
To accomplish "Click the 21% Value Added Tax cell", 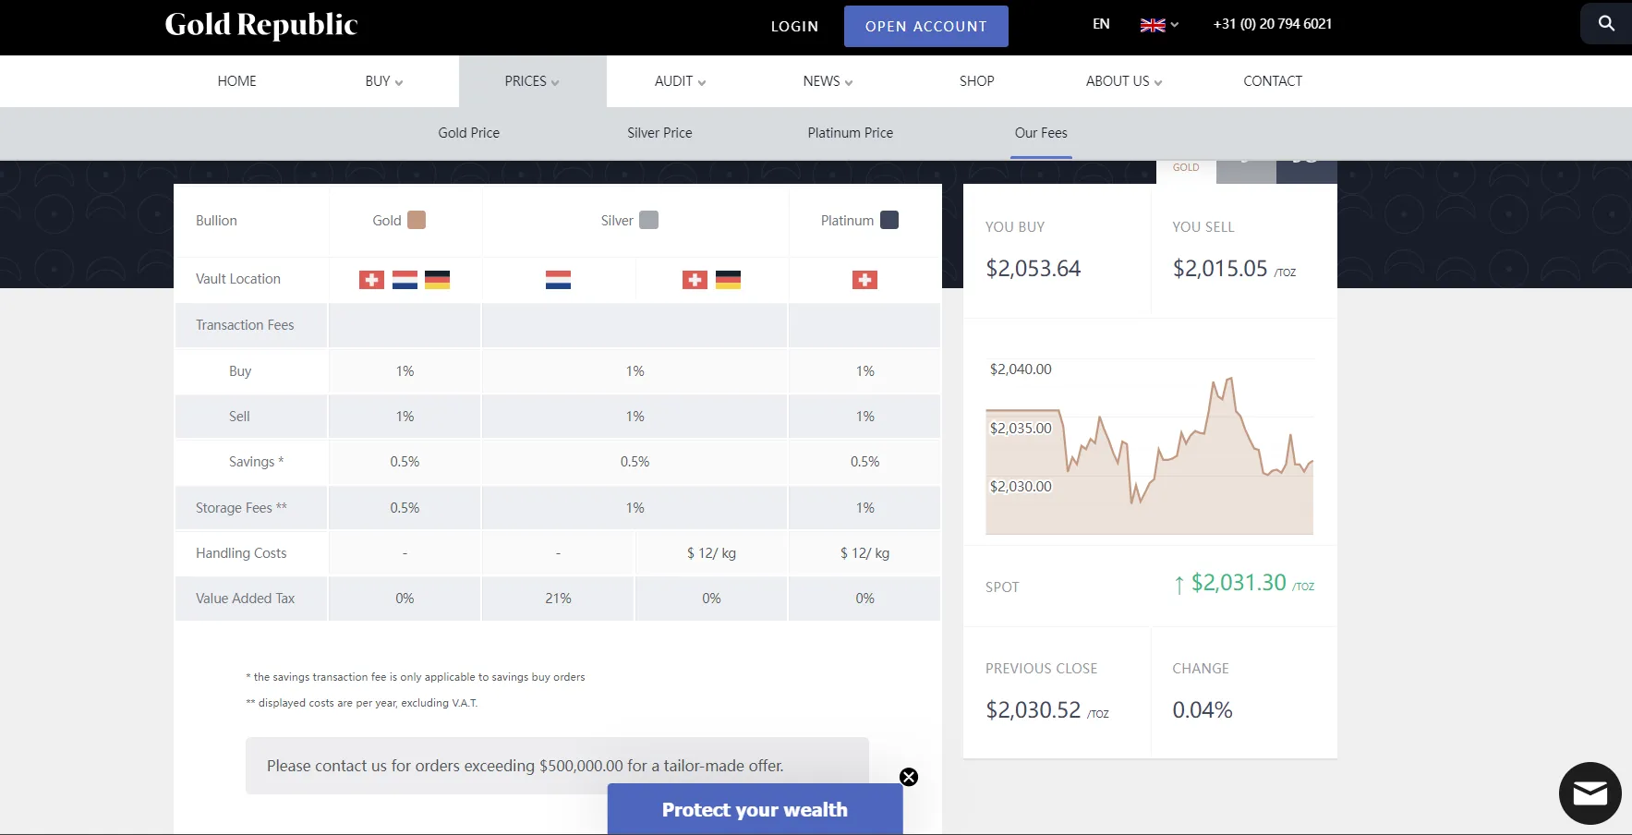I will [558, 599].
